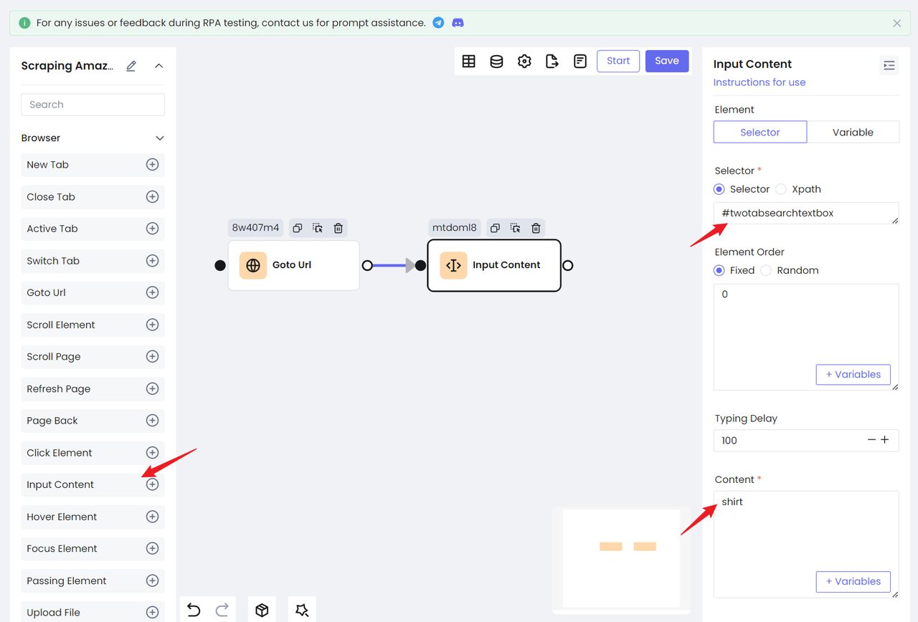Select the Goto Url node on canvas

(x=293, y=265)
